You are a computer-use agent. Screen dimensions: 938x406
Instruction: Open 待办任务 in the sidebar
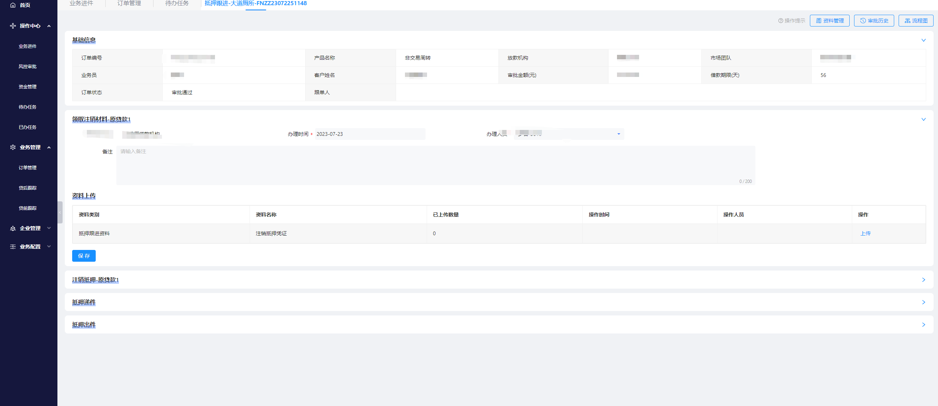click(28, 107)
